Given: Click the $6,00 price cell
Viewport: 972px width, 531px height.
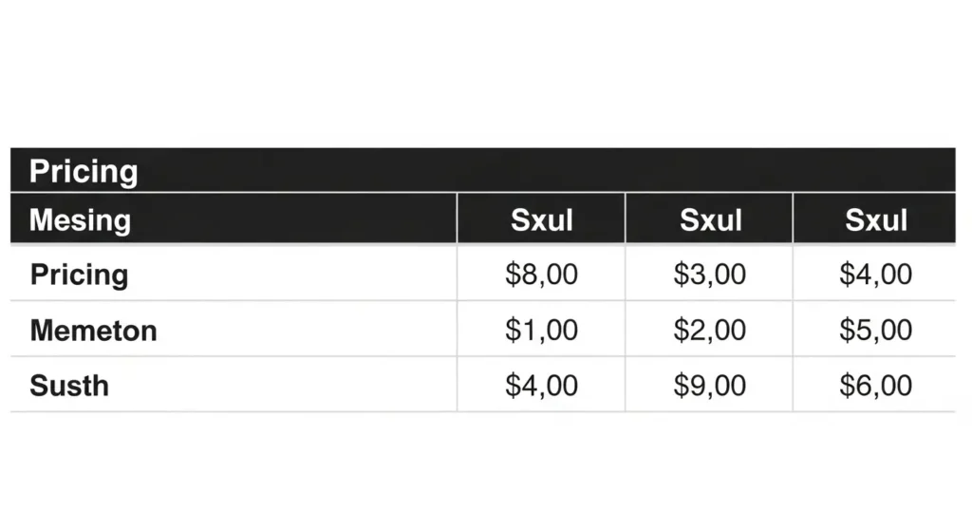Looking at the screenshot, I should (x=876, y=386).
